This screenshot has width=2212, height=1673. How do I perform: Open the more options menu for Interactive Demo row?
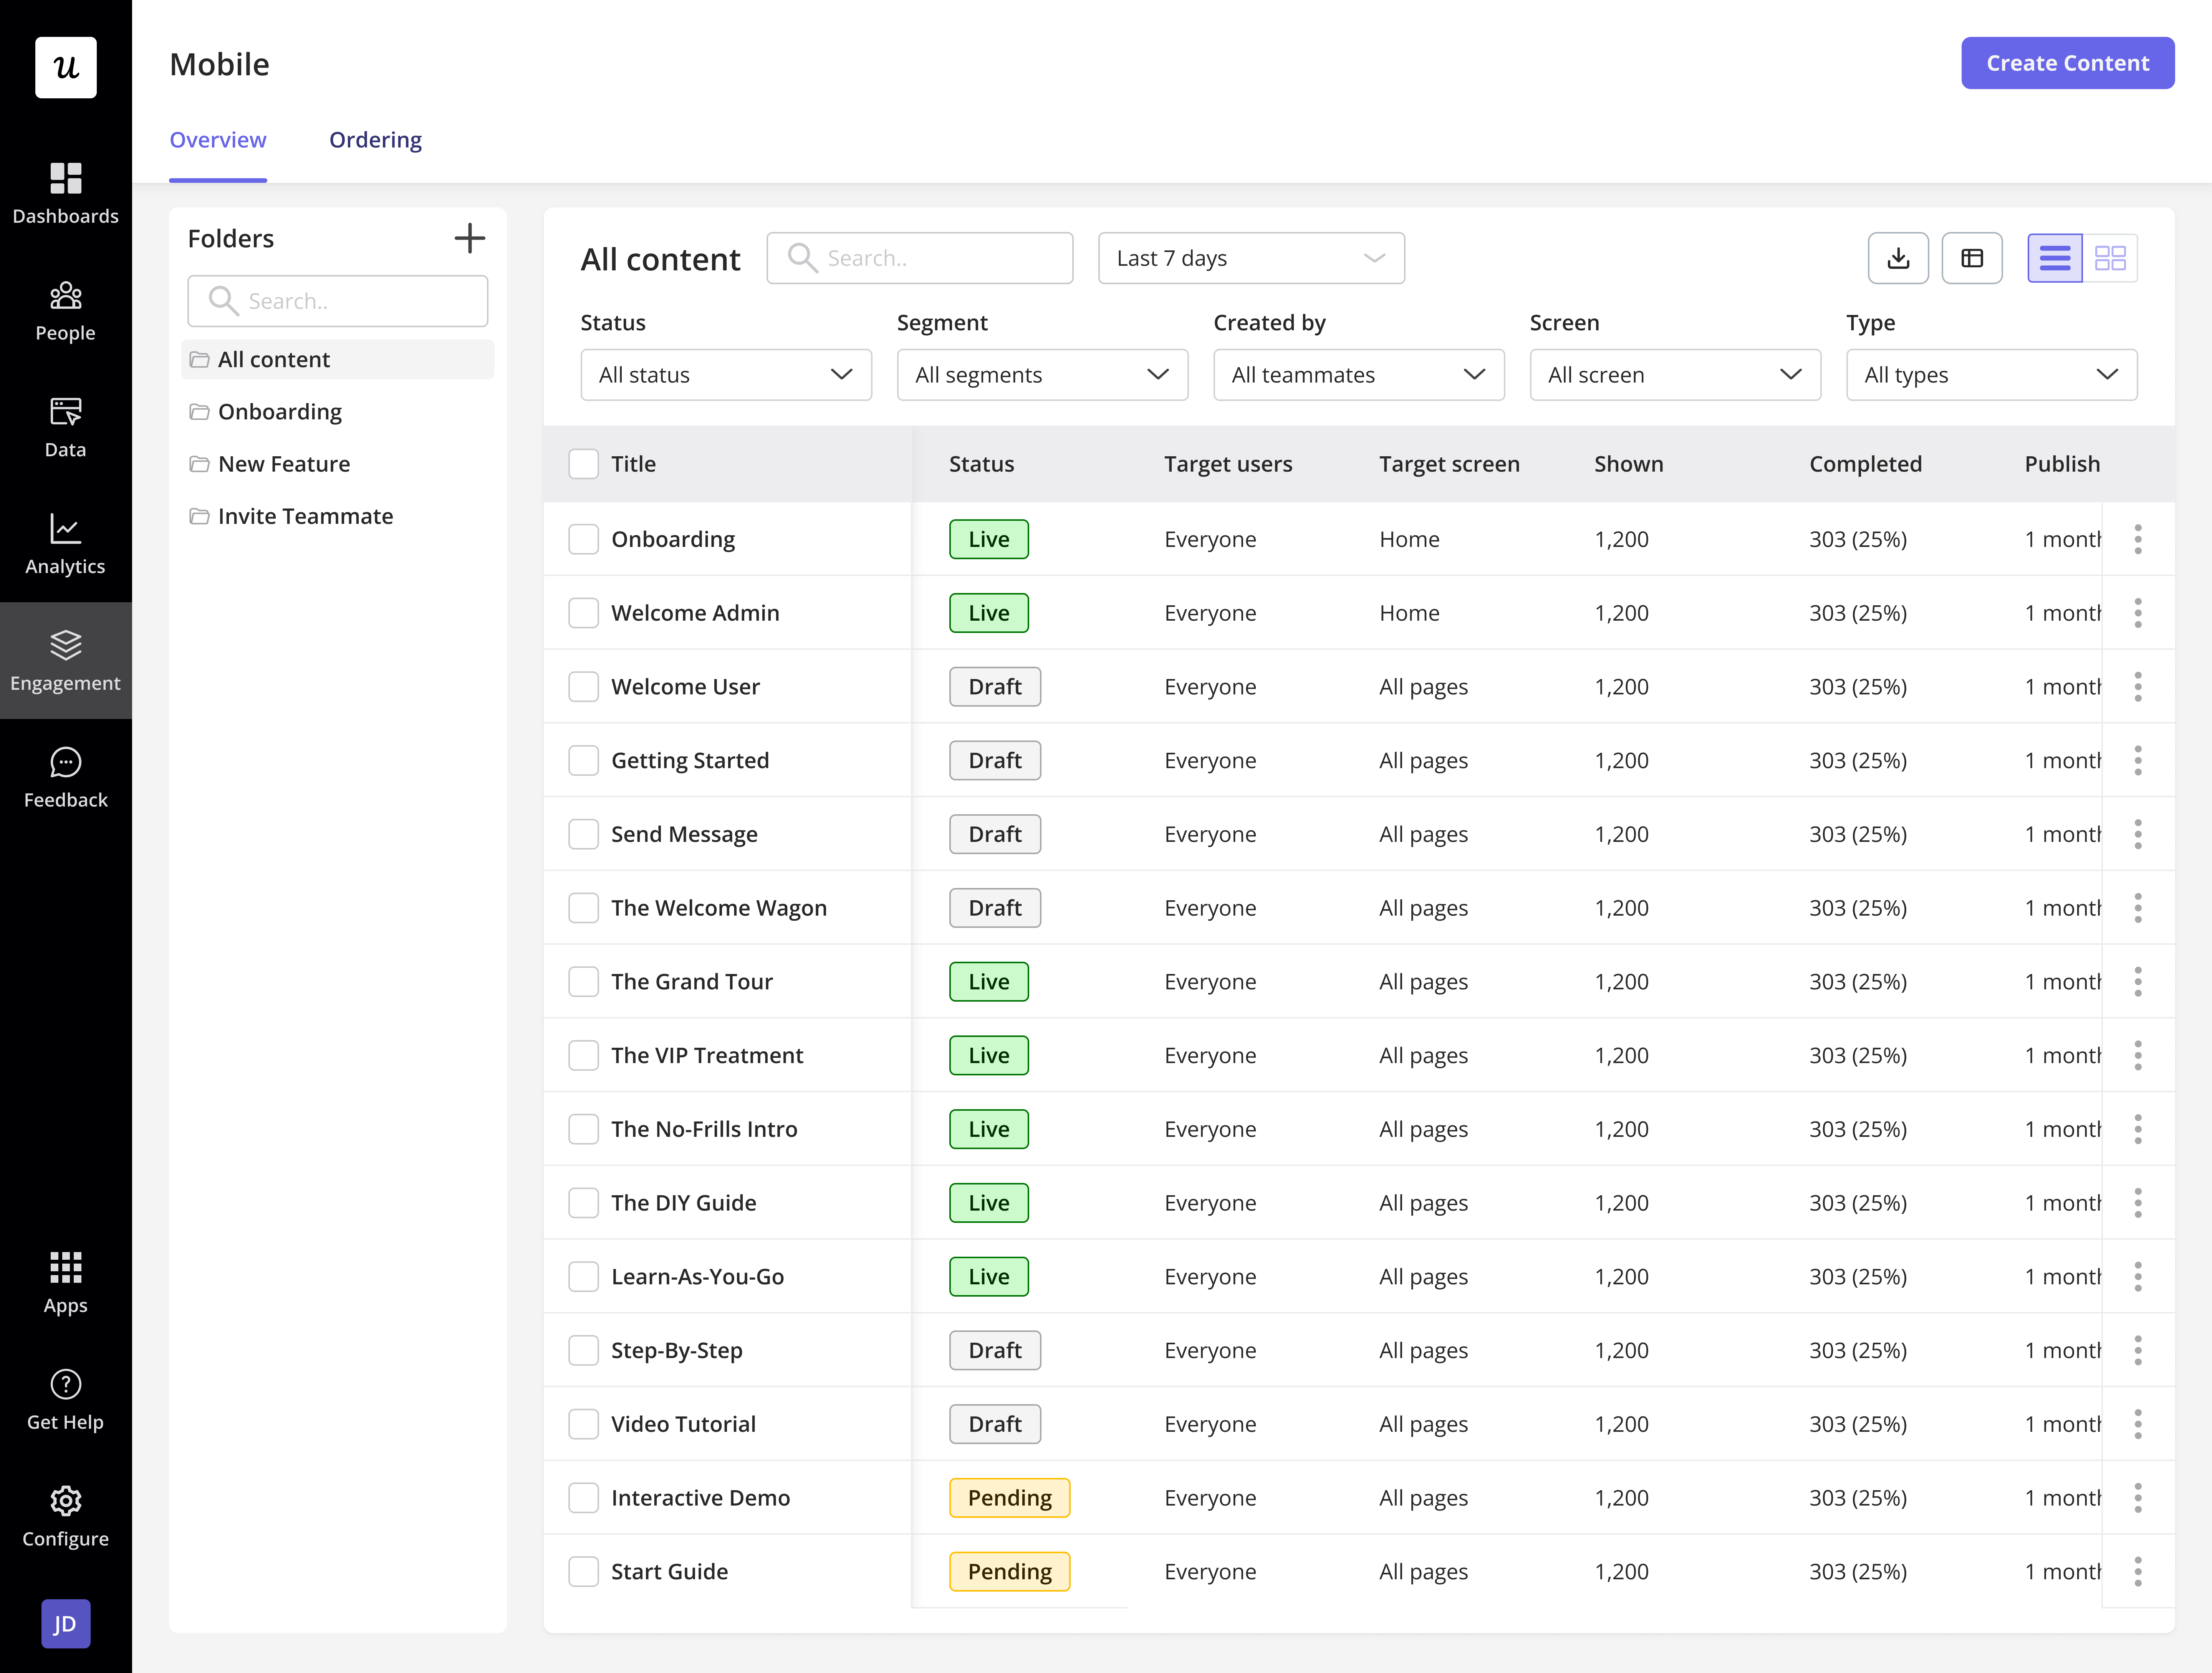click(2138, 1498)
